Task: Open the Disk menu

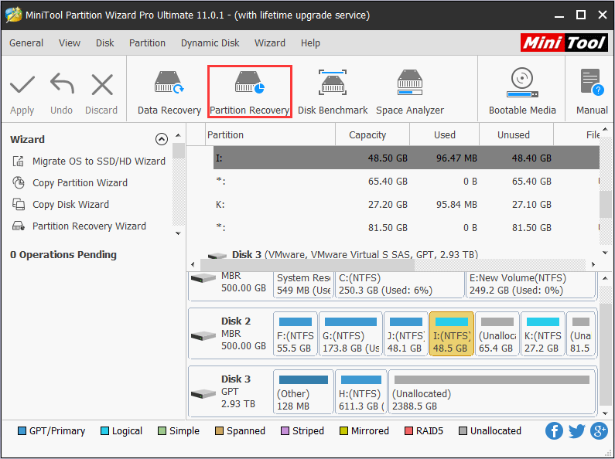Action: [x=104, y=43]
